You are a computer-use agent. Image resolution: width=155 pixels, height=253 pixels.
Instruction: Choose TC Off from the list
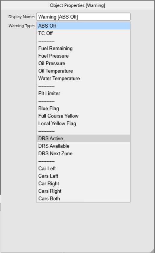83,33
